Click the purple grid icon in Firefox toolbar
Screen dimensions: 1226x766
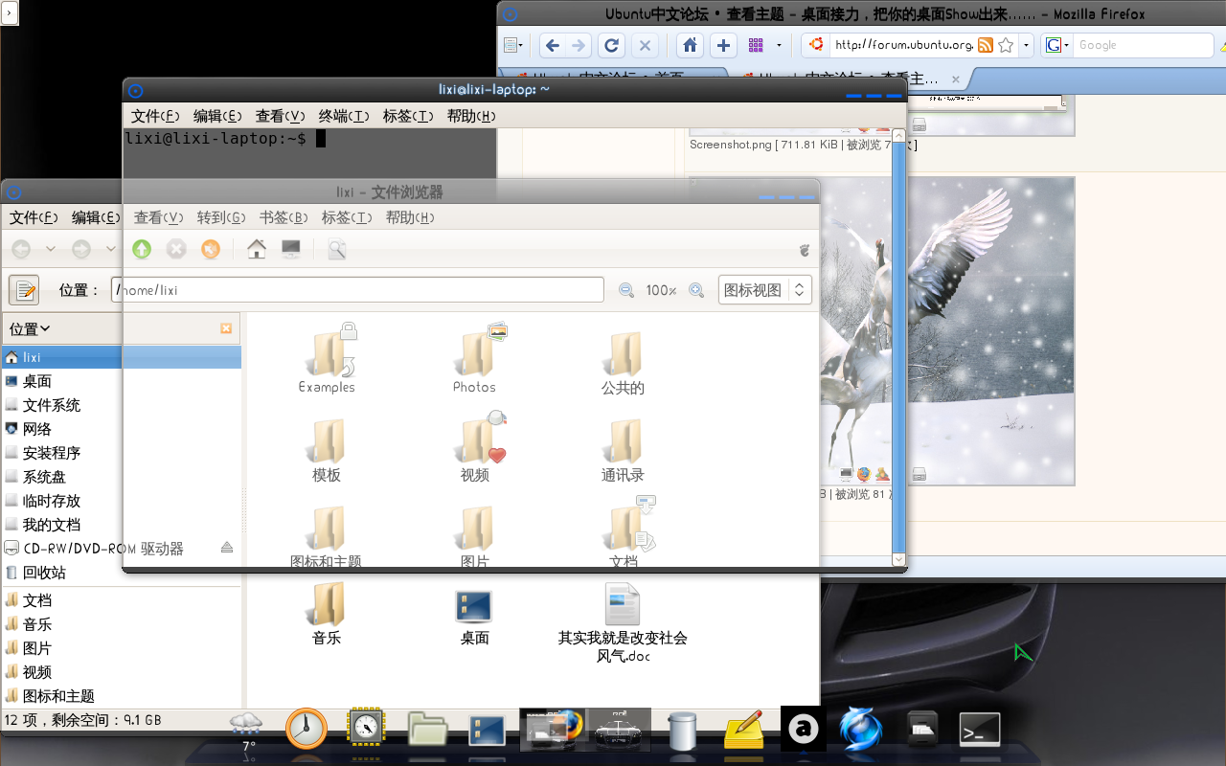(x=756, y=45)
